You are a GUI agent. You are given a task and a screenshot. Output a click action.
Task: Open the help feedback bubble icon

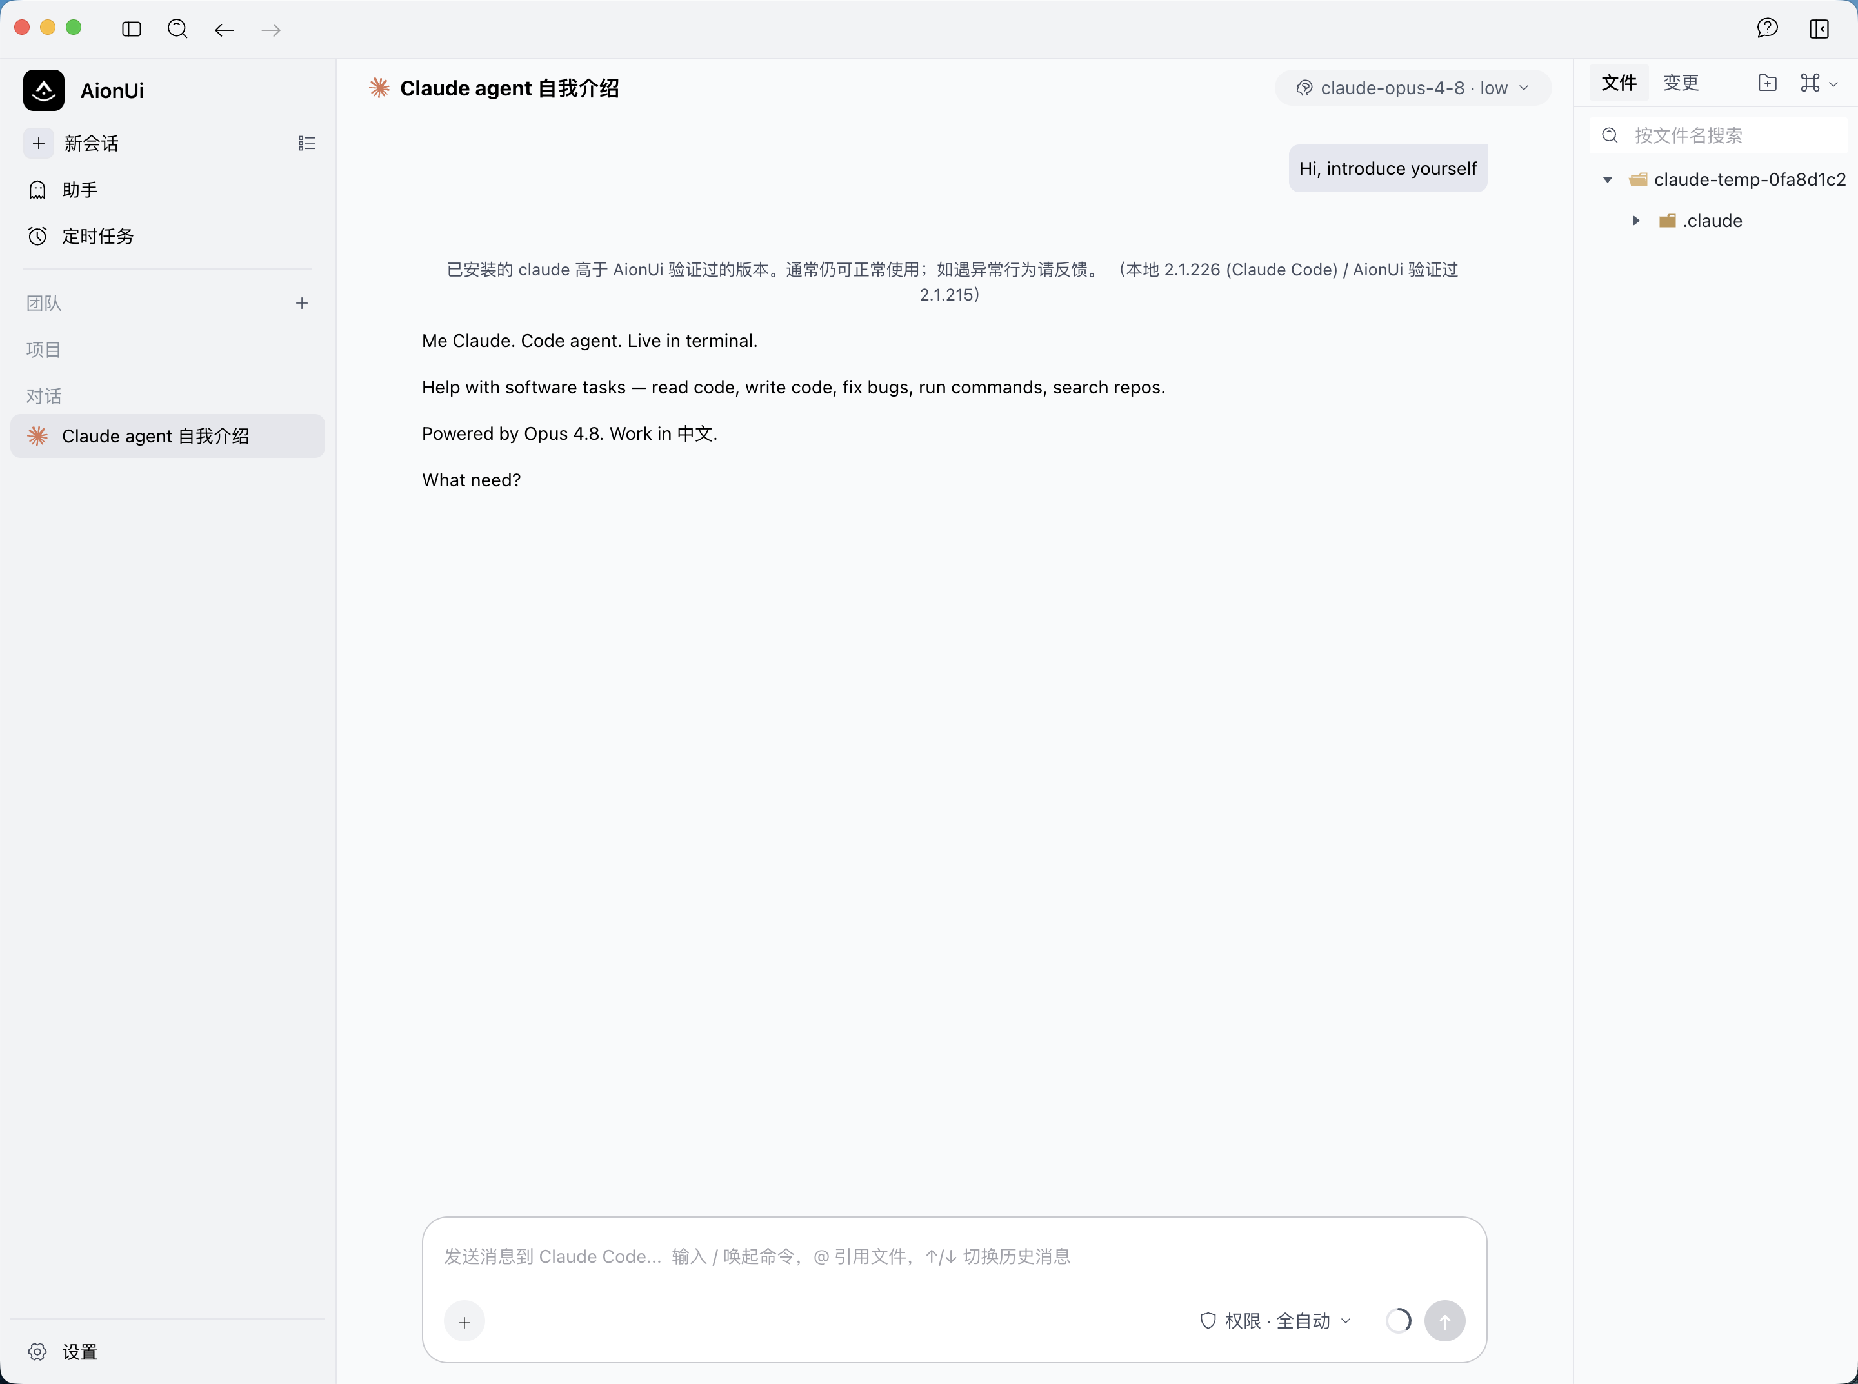coord(1768,28)
